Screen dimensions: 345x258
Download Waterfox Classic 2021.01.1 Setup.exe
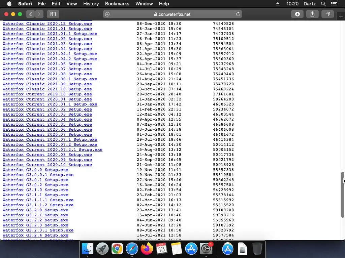(x=50, y=34)
